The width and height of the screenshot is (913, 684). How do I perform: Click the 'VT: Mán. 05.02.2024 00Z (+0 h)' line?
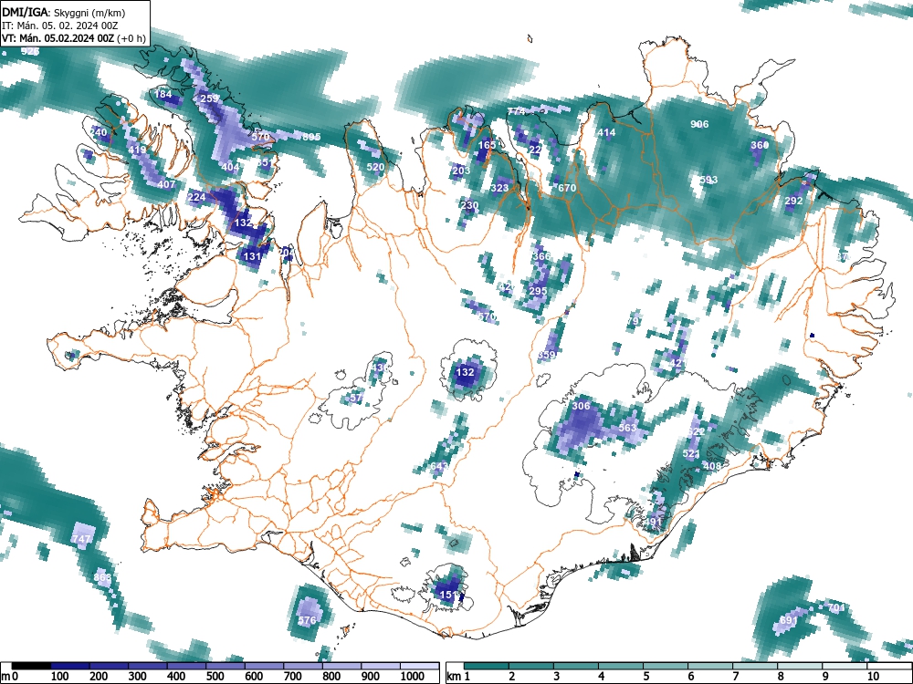click(73, 39)
